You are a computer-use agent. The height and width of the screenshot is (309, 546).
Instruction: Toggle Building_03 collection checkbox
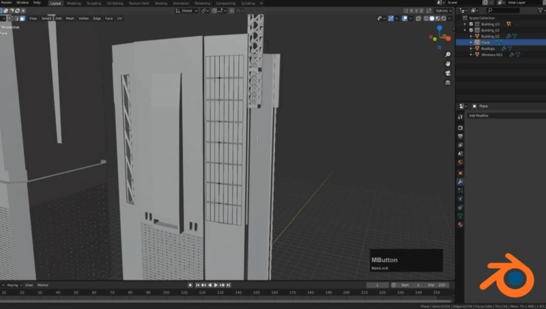click(471, 24)
